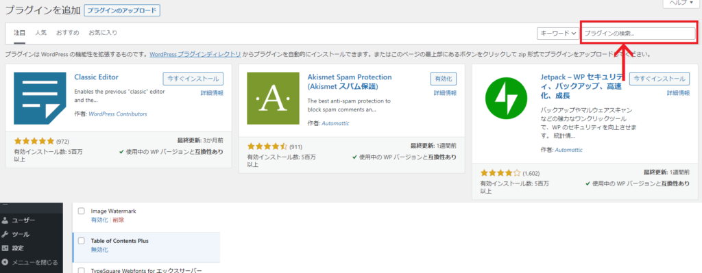Click the Akismet star rating
702x273 pixels.
point(267,146)
